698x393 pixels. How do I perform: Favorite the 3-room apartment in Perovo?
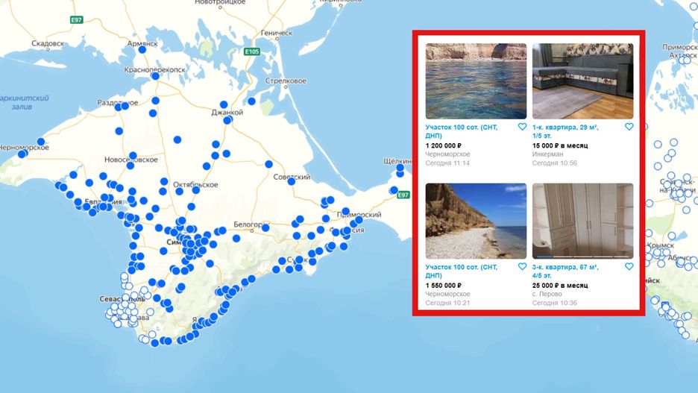click(x=629, y=267)
